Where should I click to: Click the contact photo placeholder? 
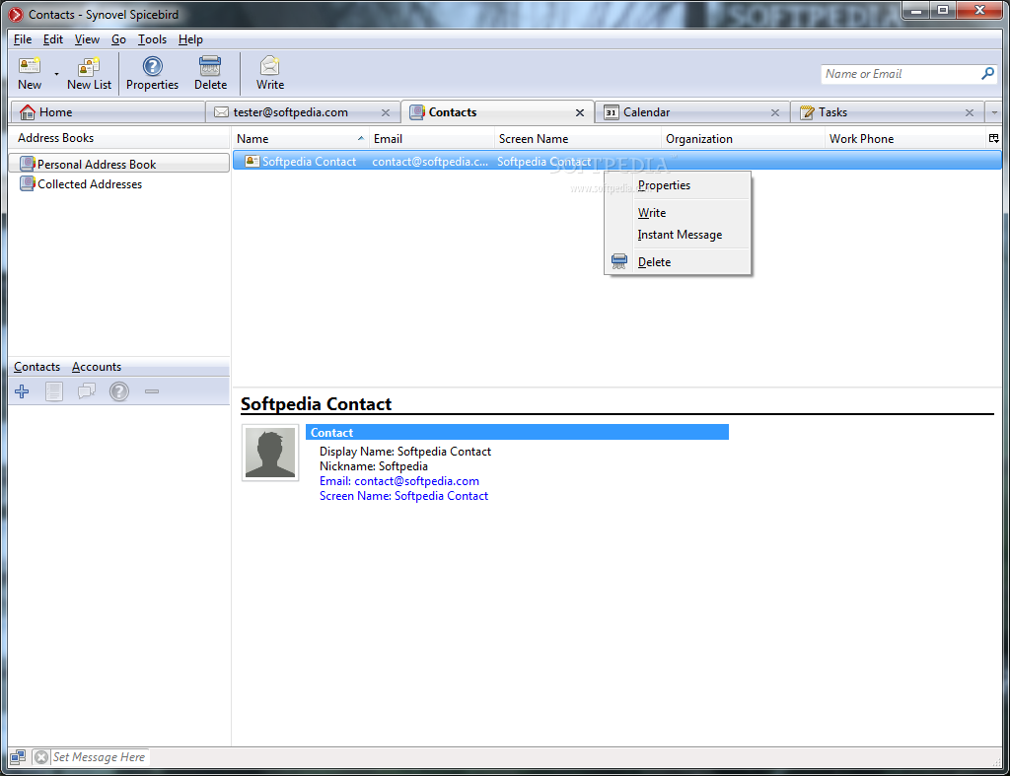270,453
